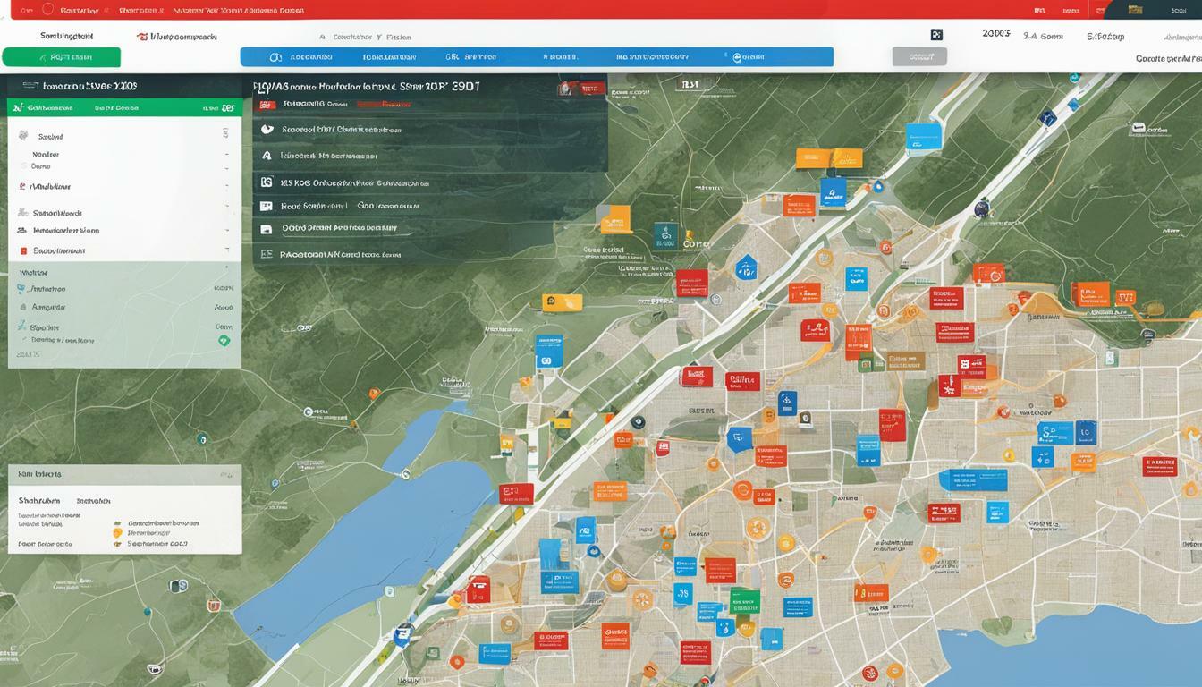Toggle the green check badge in left panel
This screenshot has width=1202, height=687.
point(224,340)
